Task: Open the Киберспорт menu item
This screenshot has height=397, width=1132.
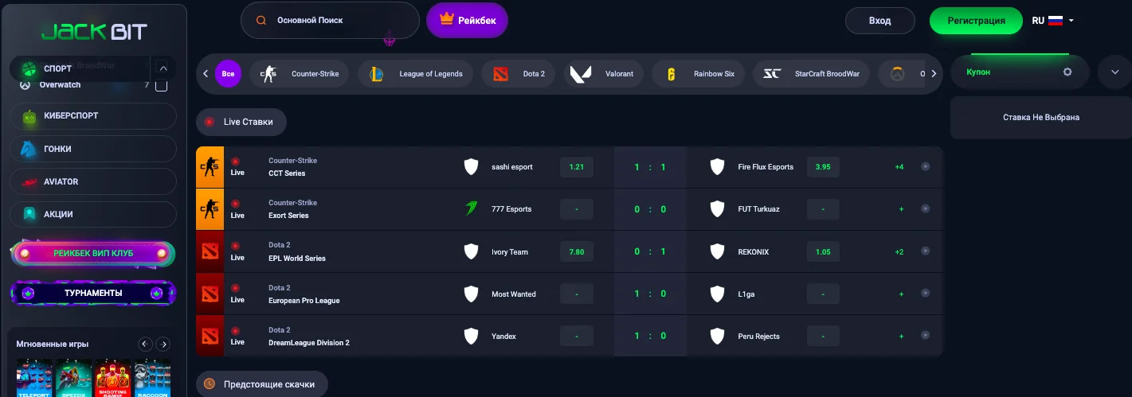Action: pyautogui.click(x=94, y=116)
